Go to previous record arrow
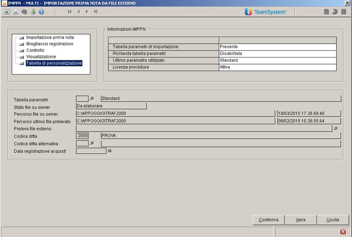Viewport: 352px width, 237px height. click(78, 12)
